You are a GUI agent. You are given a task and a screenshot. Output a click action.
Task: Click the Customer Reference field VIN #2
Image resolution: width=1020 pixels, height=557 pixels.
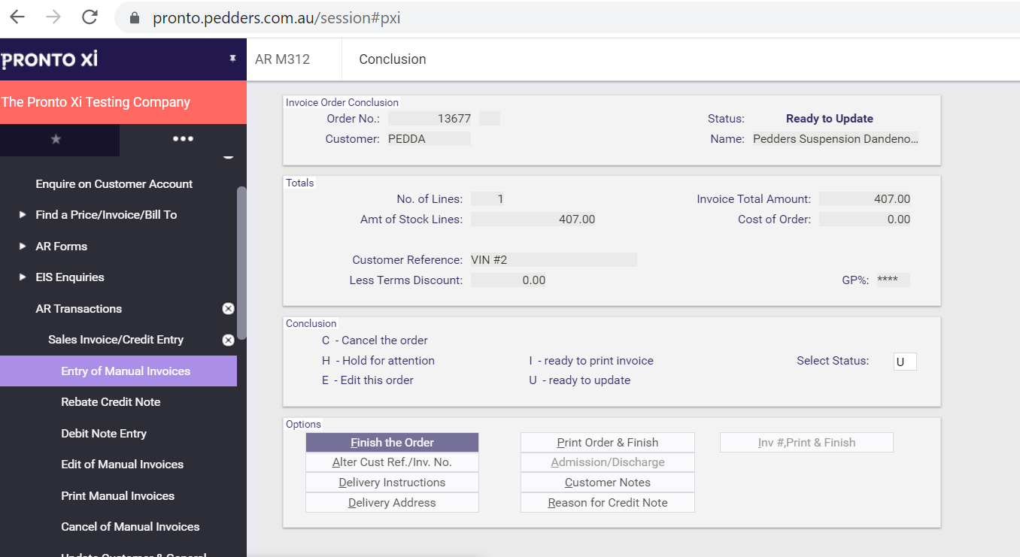[x=554, y=260]
